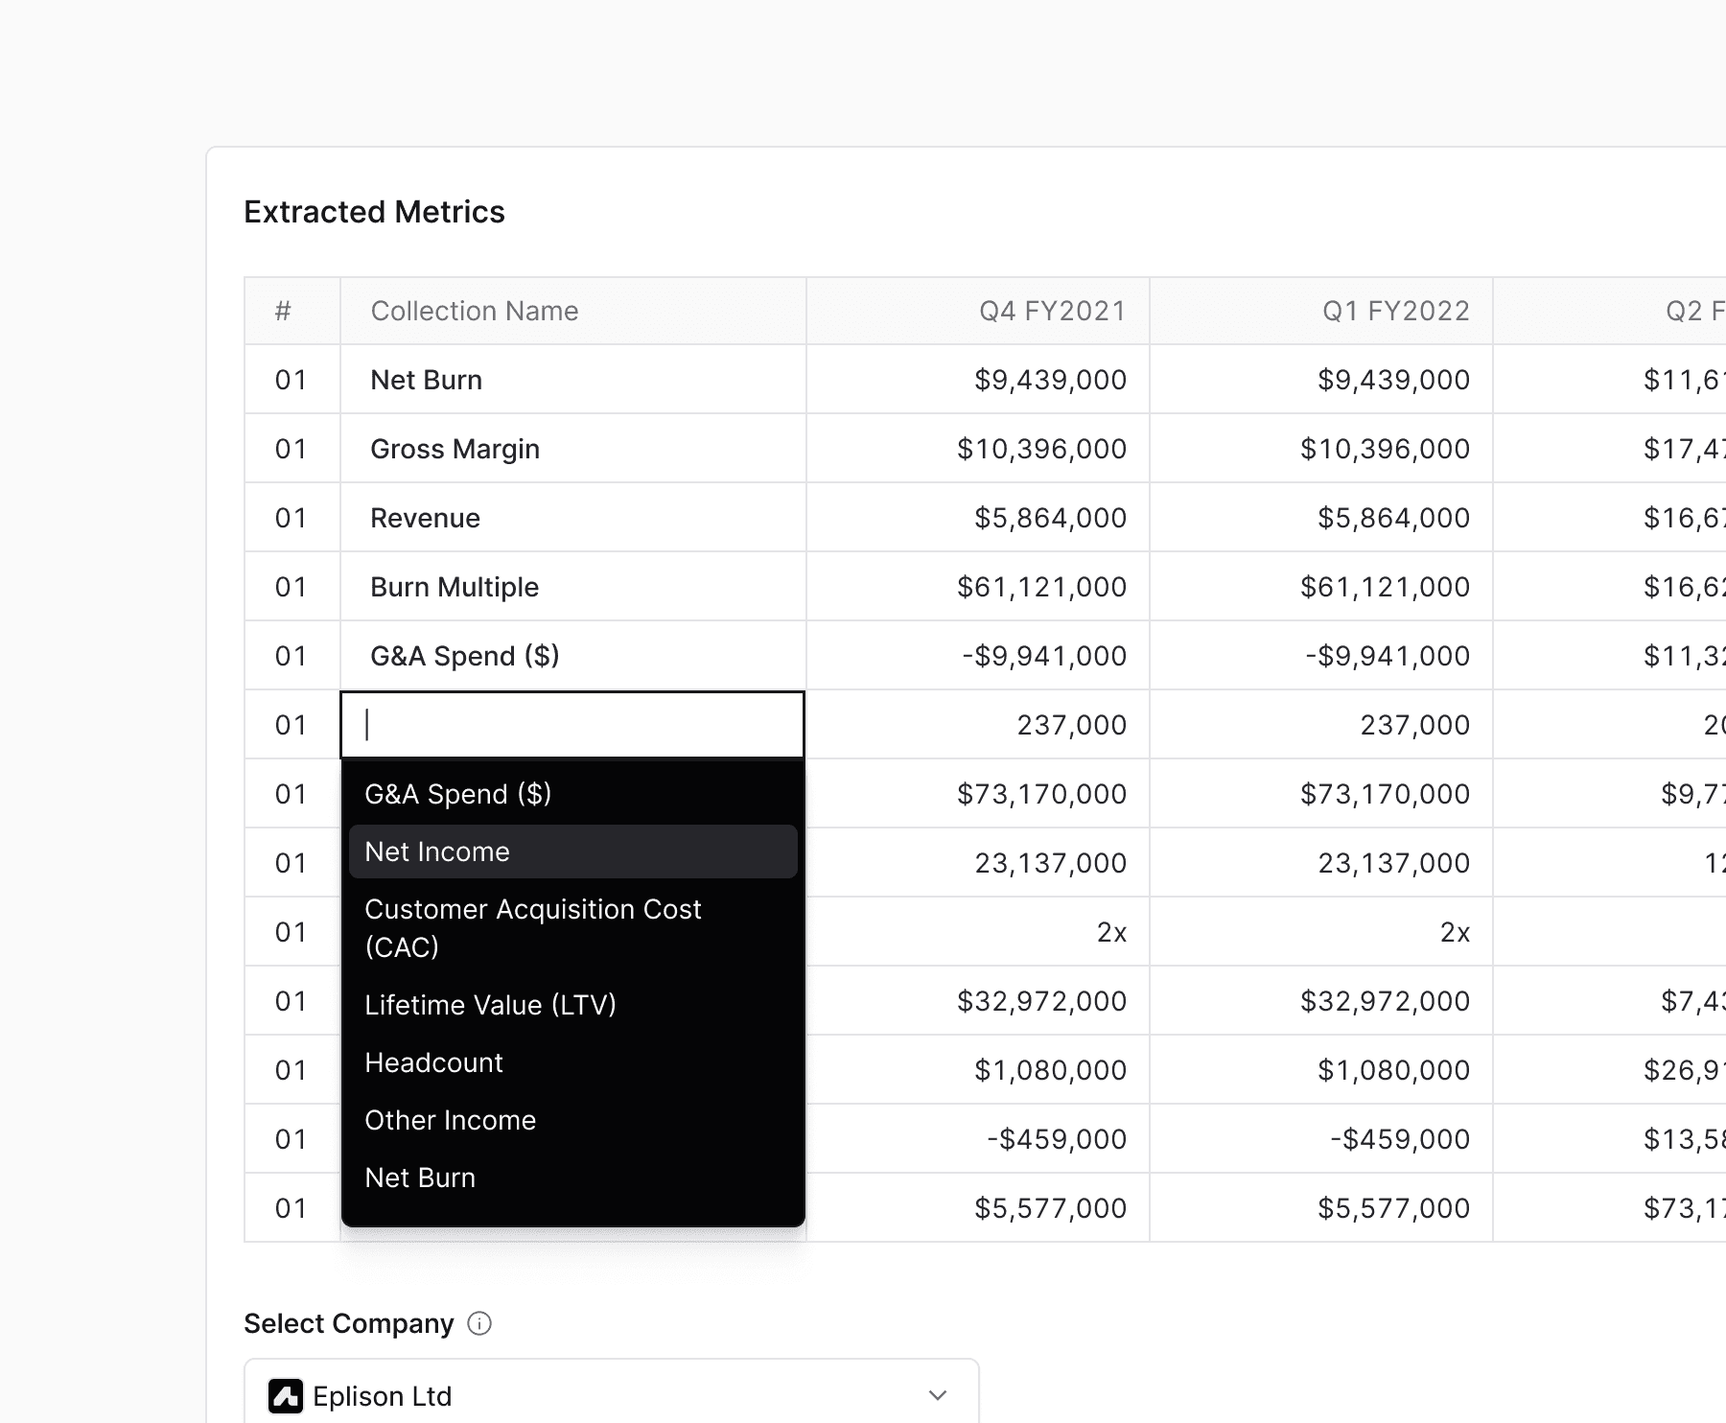Choose G&A Spend ($) from the dropdown list
The height and width of the screenshot is (1423, 1726).
573,794
